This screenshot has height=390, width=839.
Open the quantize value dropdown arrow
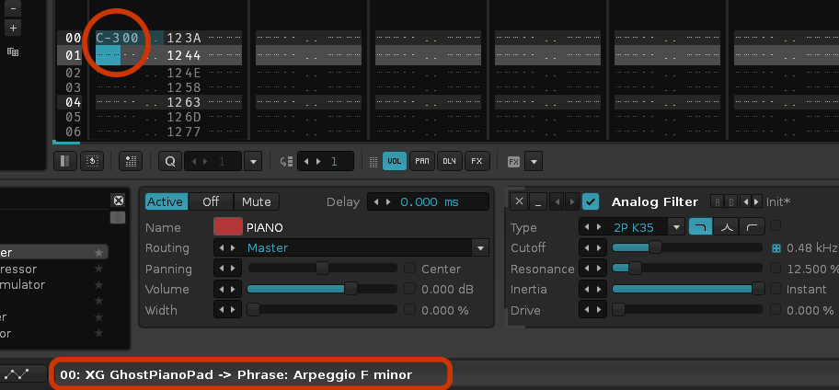(253, 161)
